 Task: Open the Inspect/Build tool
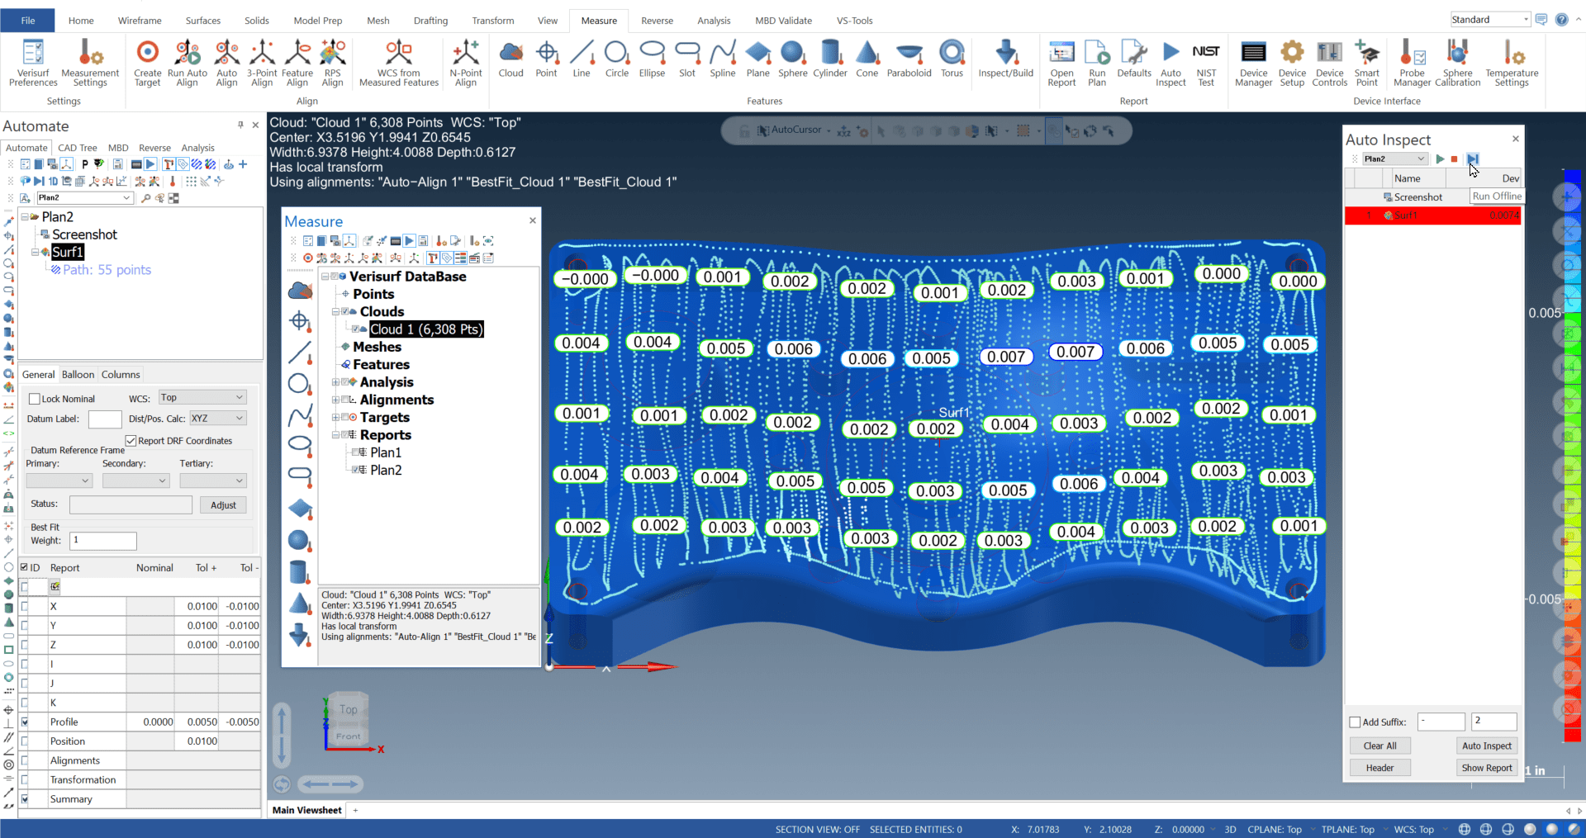coord(1006,59)
